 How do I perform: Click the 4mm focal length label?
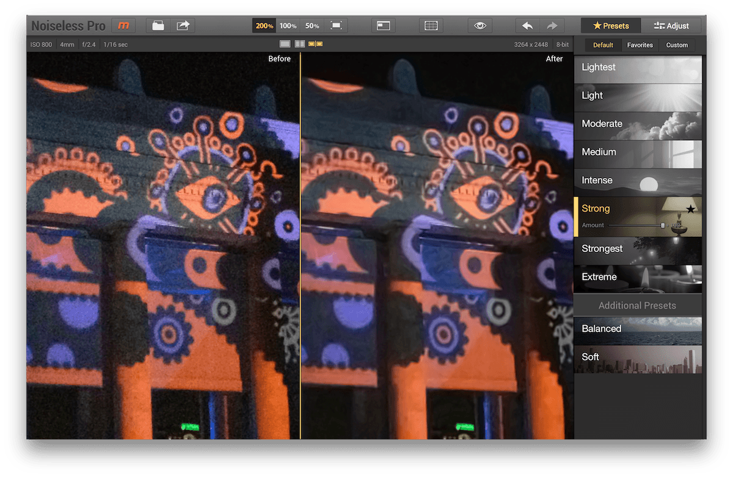(x=67, y=45)
